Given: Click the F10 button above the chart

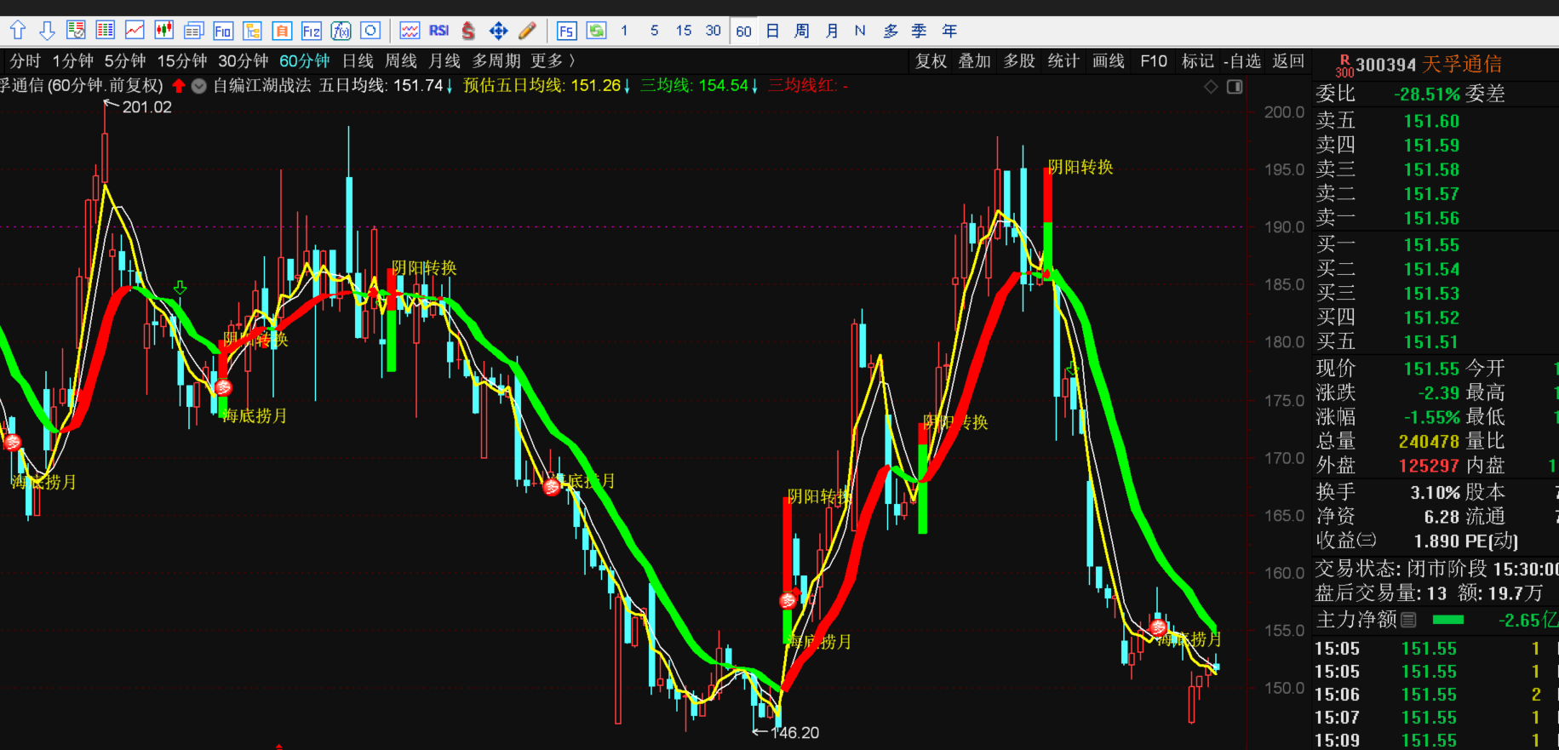Looking at the screenshot, I should click(1154, 61).
